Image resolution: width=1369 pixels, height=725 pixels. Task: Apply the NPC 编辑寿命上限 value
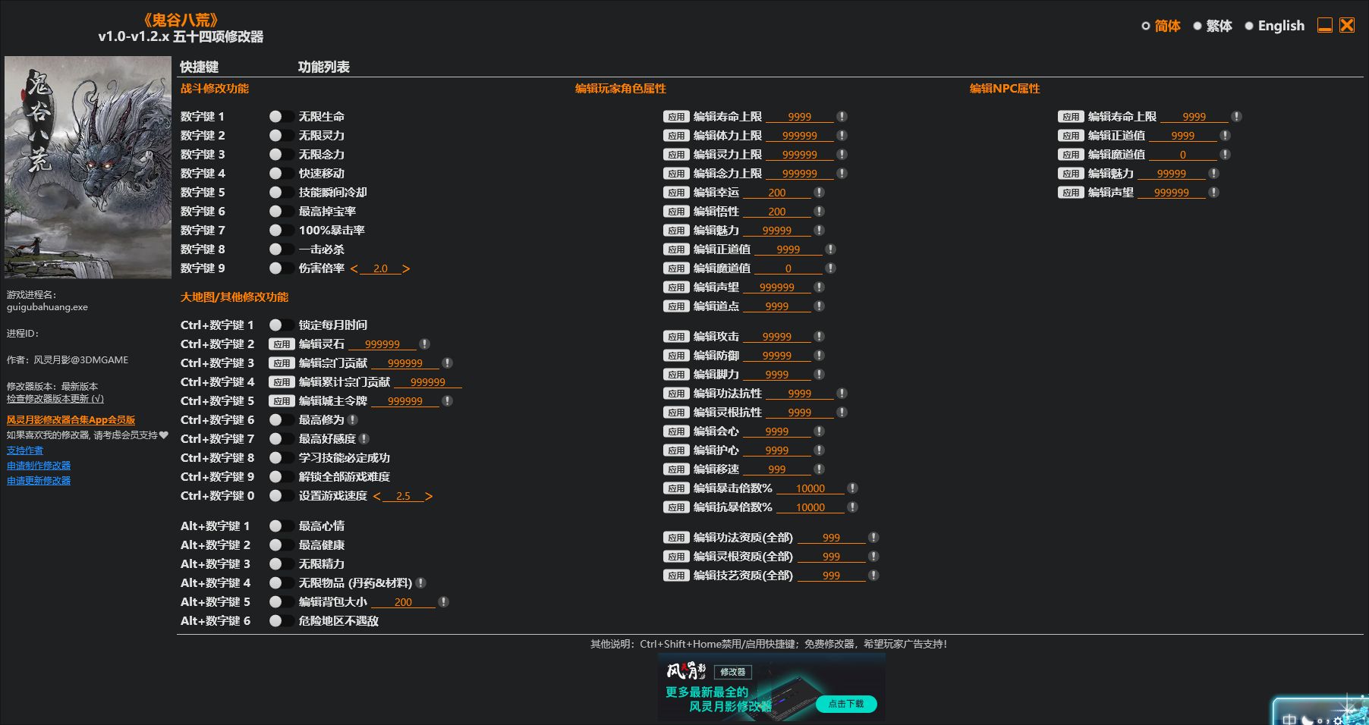(x=1072, y=117)
